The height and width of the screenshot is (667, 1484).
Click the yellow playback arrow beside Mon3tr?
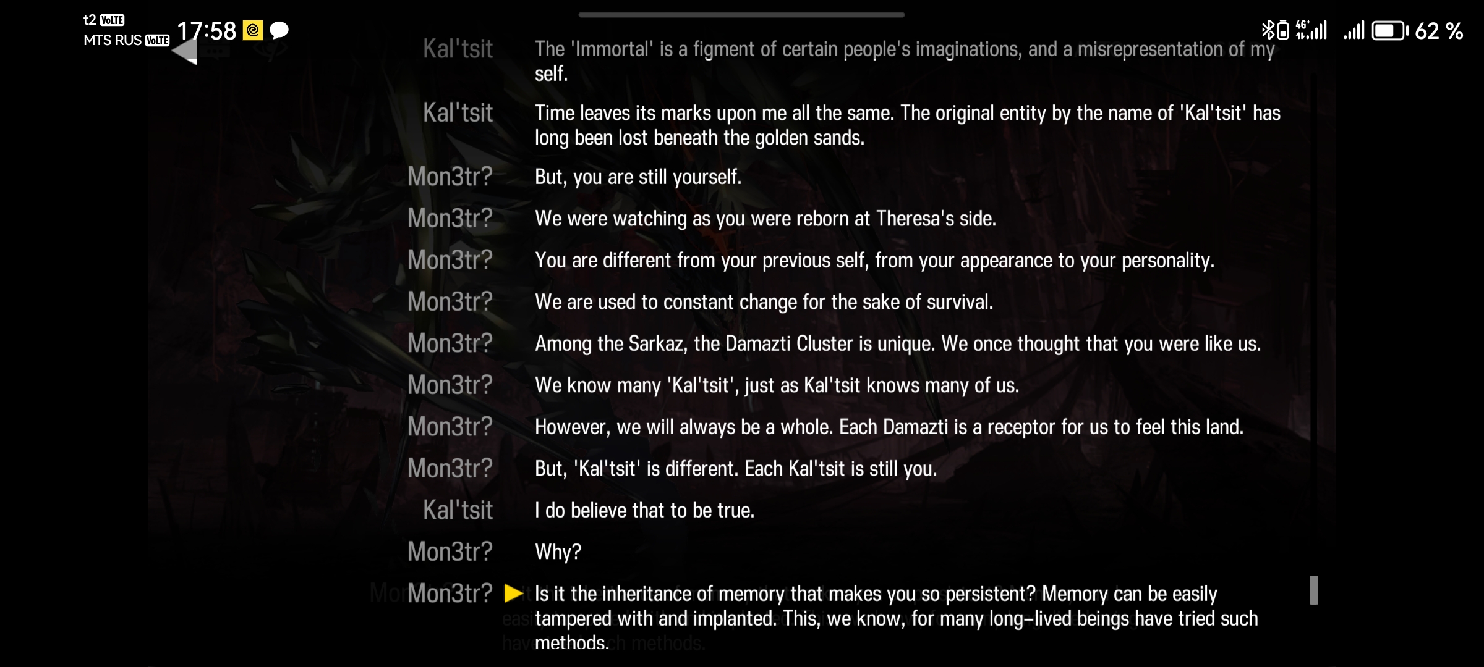514,593
